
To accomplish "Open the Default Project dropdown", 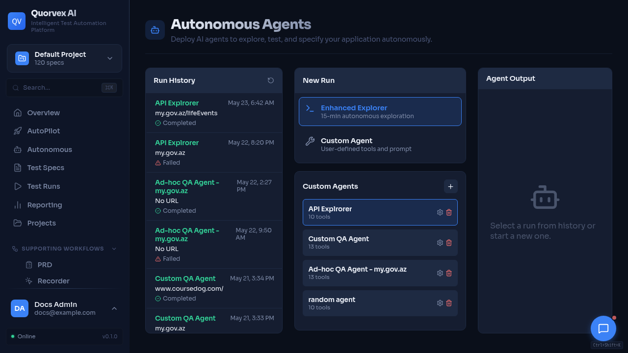I will [x=64, y=58].
